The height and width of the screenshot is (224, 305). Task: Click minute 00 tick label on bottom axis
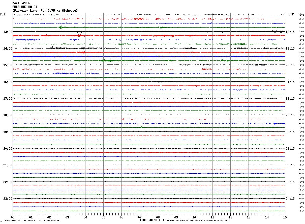(13, 217)
